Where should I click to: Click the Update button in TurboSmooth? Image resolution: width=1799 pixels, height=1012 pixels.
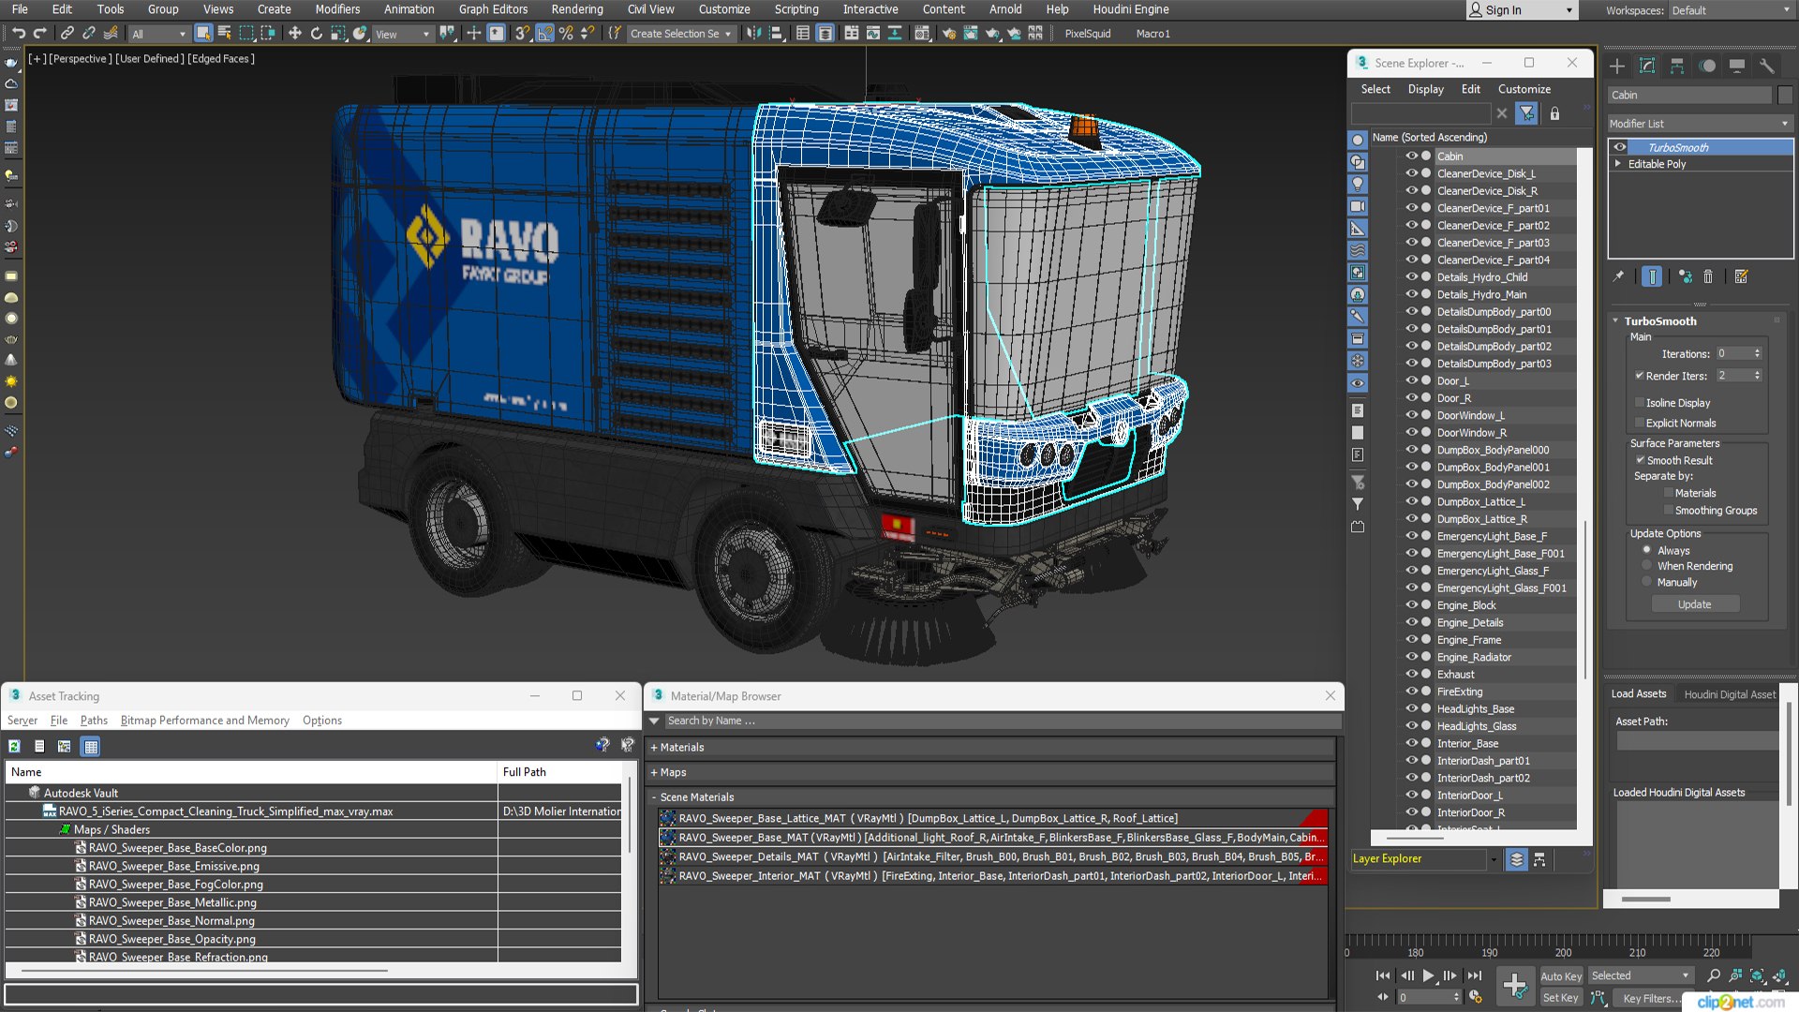coord(1694,604)
